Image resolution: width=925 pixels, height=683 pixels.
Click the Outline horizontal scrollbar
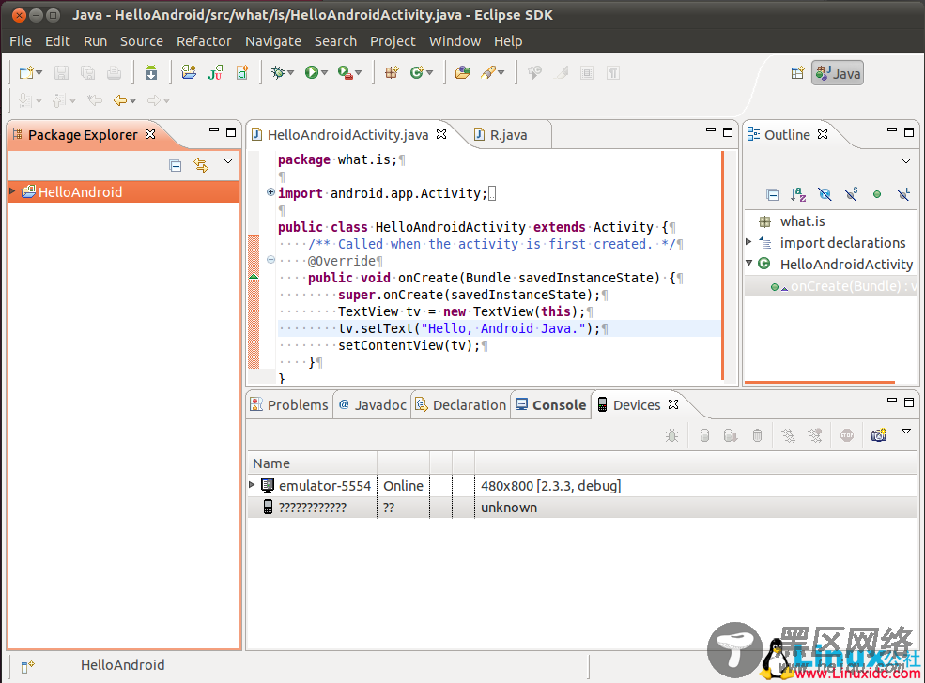coord(820,383)
